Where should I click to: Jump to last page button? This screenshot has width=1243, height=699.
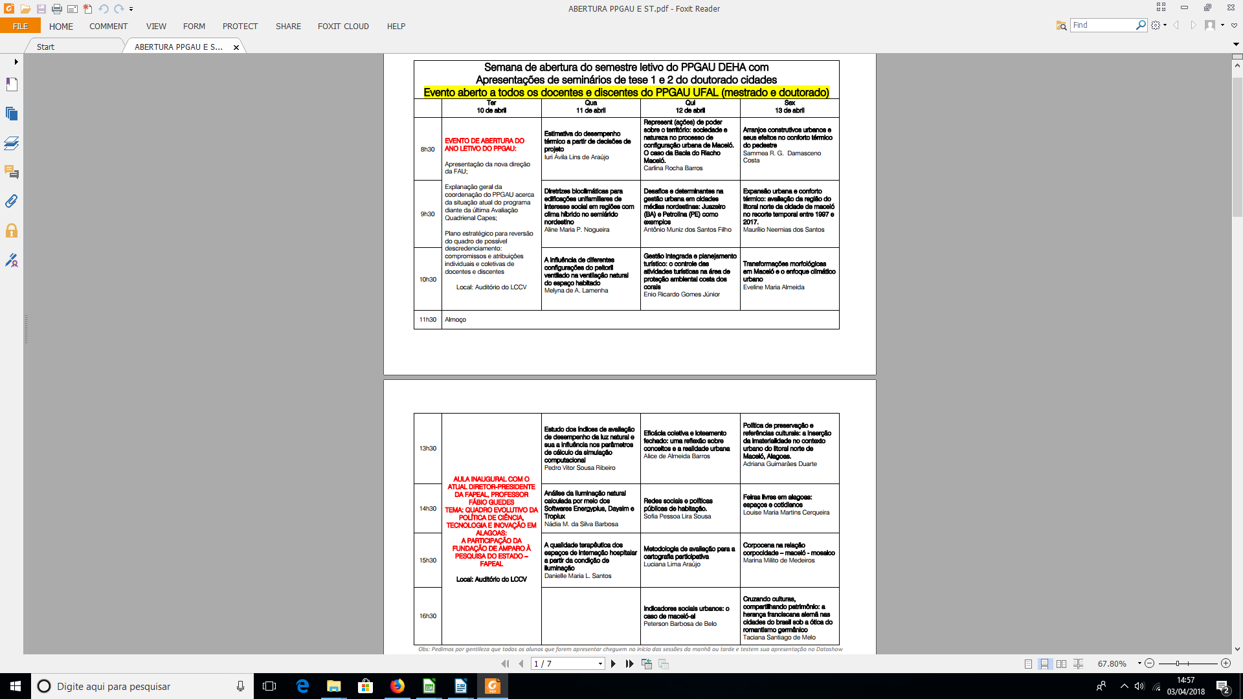(629, 664)
